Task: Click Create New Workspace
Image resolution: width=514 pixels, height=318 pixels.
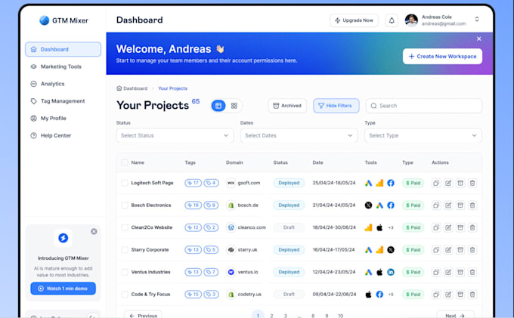Action: pos(442,57)
